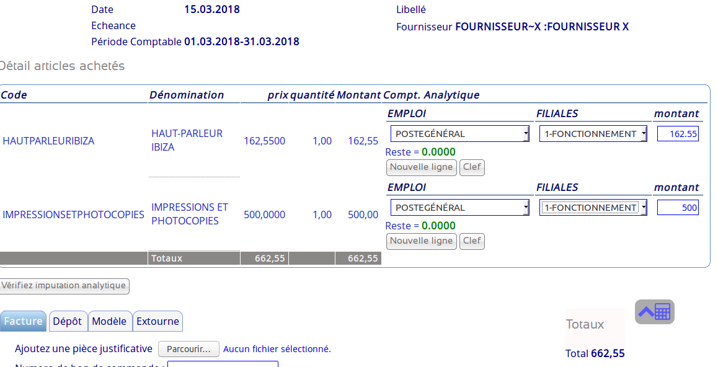Switch to the Facture tab
This screenshot has height=367, width=718.
pyautogui.click(x=24, y=321)
